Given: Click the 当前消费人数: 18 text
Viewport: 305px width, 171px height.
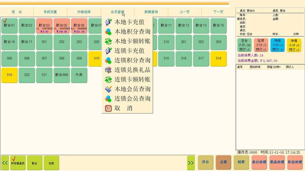Looking at the screenshot, I should [250, 55].
